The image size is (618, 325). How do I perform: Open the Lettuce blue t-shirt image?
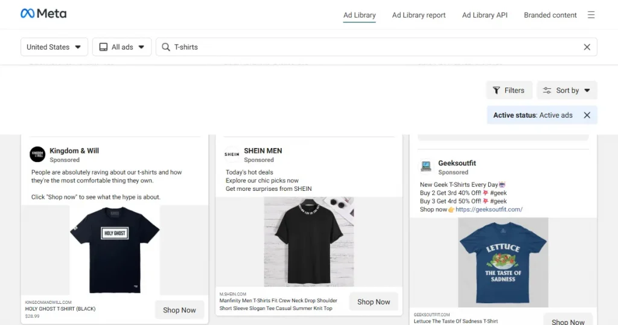click(503, 262)
